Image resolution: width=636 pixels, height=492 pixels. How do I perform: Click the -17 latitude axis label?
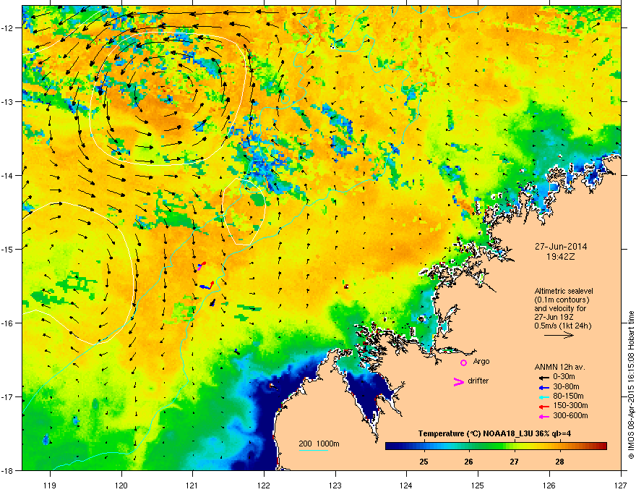[x=8, y=397]
